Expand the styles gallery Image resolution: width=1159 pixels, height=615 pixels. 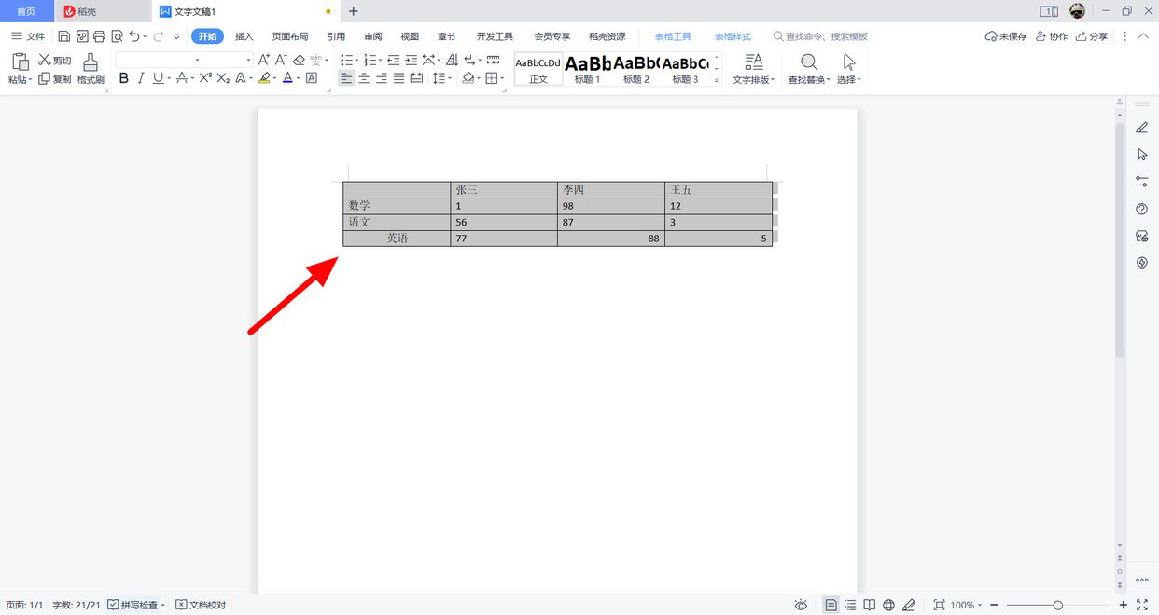point(717,81)
